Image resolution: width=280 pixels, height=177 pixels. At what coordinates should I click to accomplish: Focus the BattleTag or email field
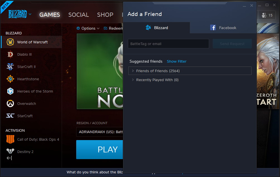click(168, 44)
